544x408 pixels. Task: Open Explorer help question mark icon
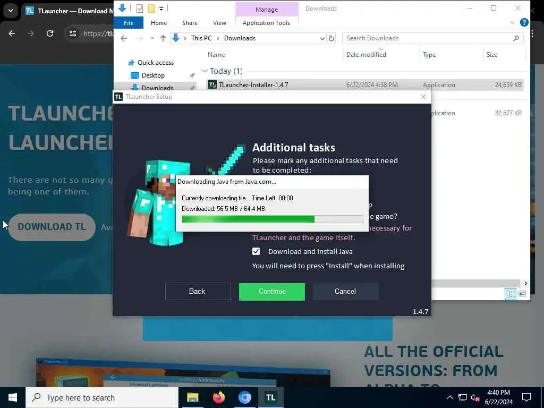point(524,22)
